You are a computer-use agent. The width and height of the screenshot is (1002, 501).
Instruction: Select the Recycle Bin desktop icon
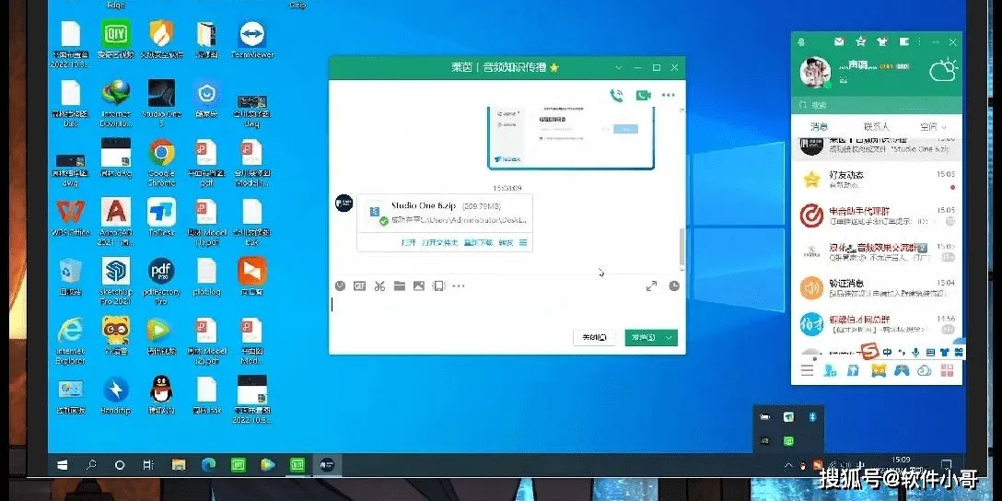70,276
